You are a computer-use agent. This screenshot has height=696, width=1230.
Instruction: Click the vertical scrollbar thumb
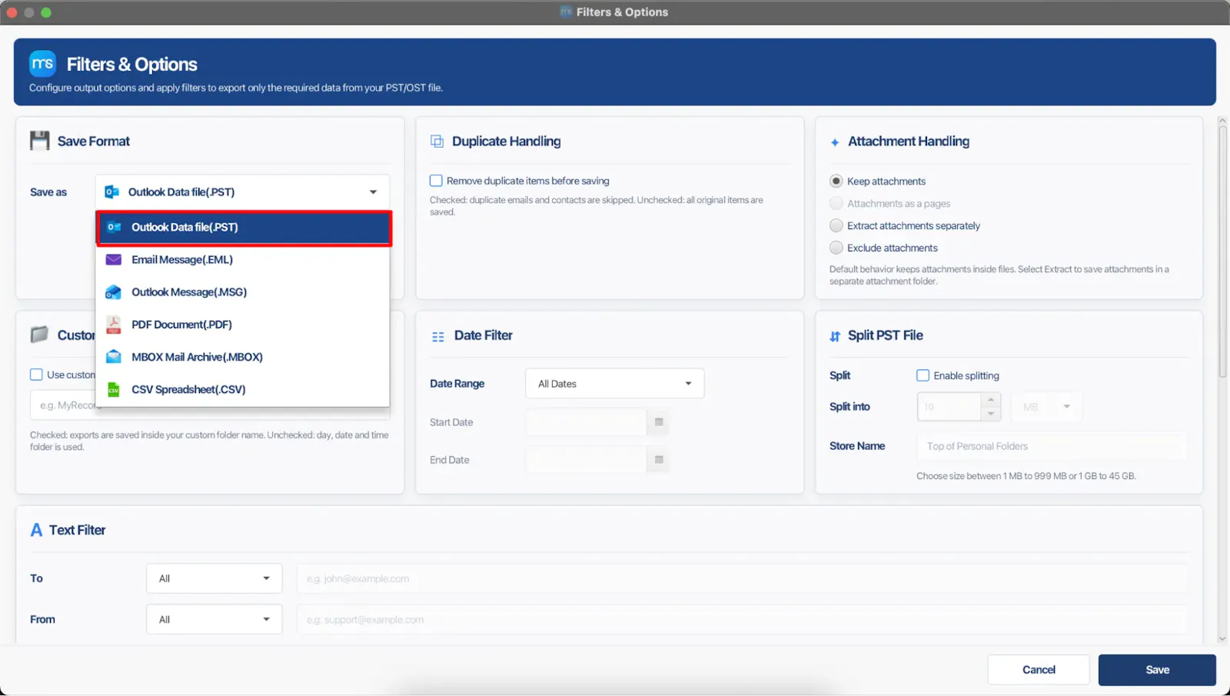tap(1222, 251)
